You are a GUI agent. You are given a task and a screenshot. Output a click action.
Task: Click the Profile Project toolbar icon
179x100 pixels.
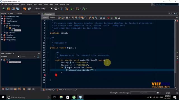tap(84, 9)
